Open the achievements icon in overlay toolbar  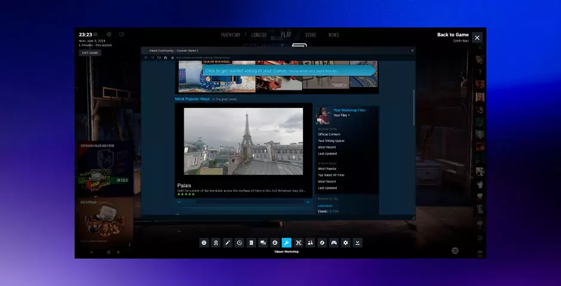click(215, 243)
